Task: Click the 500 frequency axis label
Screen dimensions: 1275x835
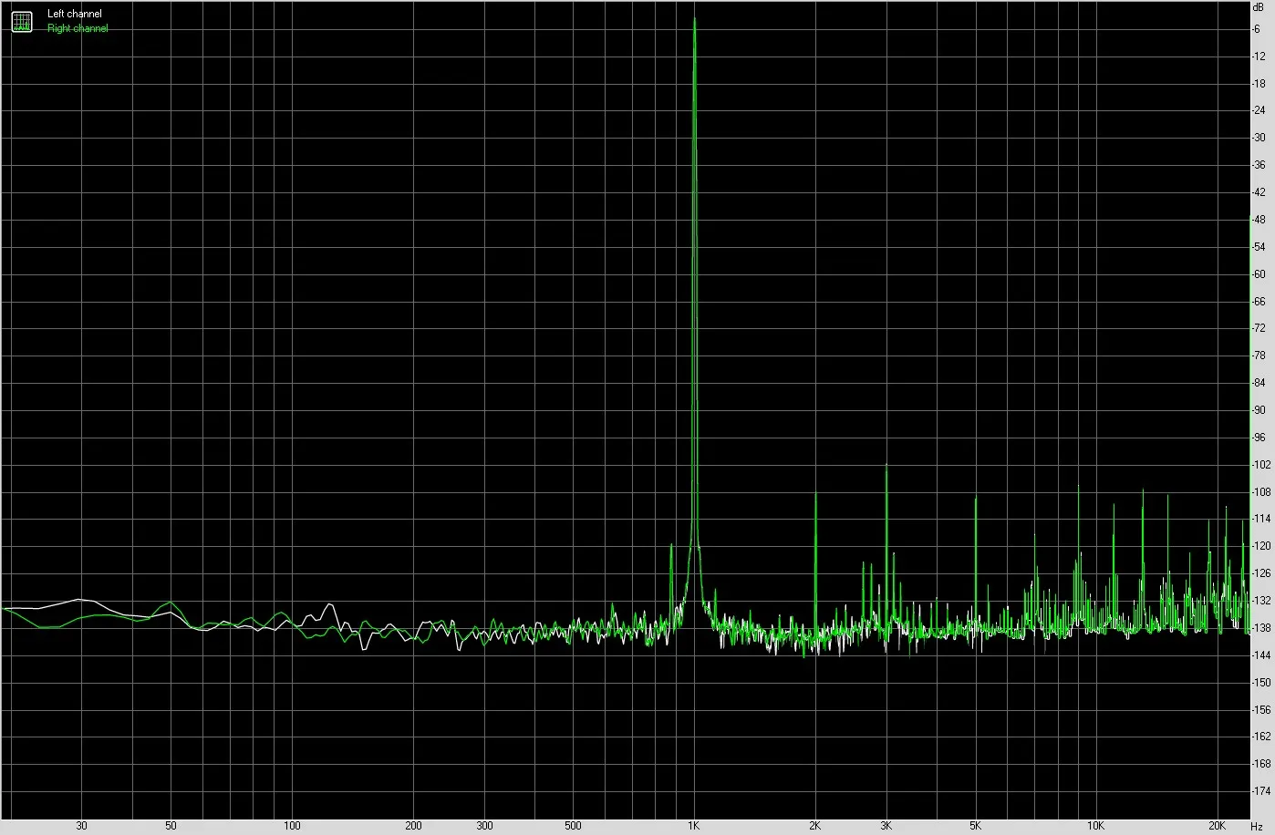Action: click(573, 827)
